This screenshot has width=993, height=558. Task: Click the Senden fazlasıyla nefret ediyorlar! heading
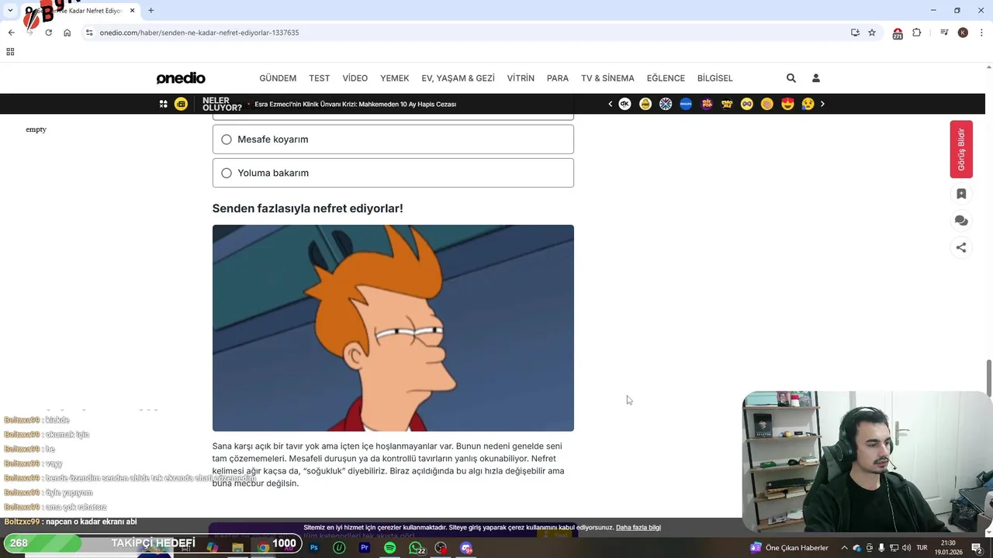pos(307,208)
